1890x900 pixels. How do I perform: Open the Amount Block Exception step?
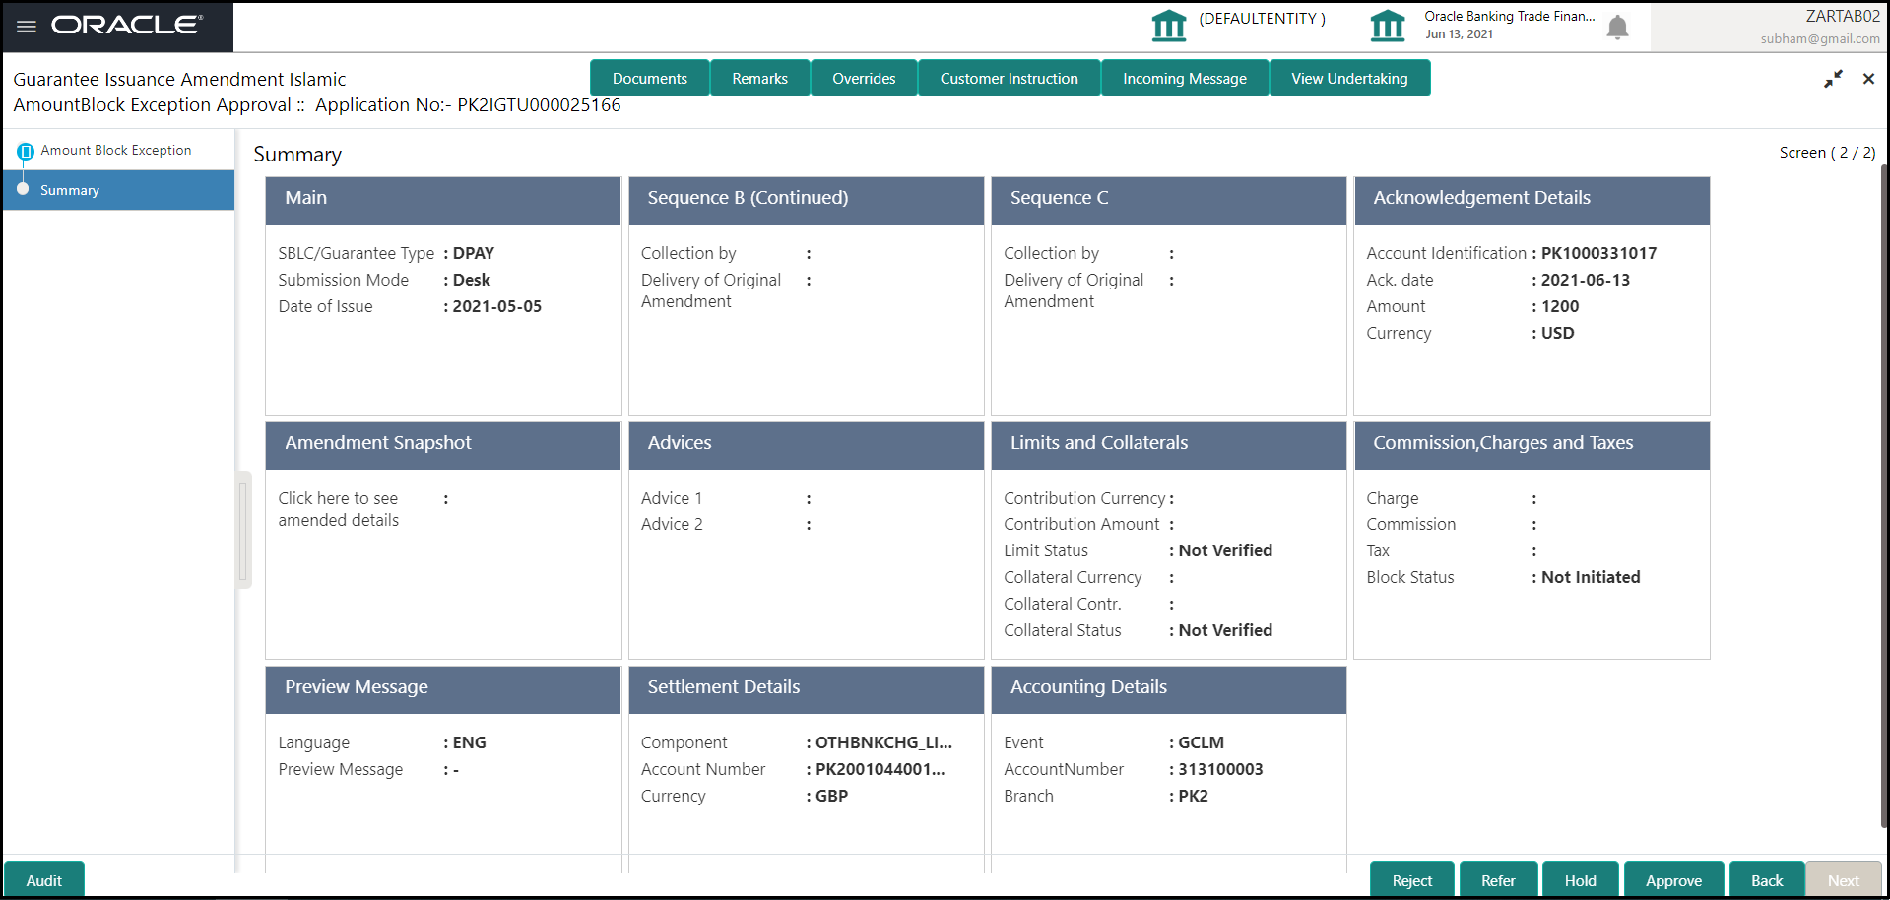(x=115, y=150)
